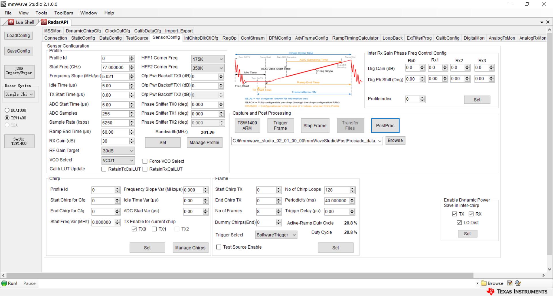Switch to the DataConfig tab
553x296 pixels.
[x=110, y=38]
